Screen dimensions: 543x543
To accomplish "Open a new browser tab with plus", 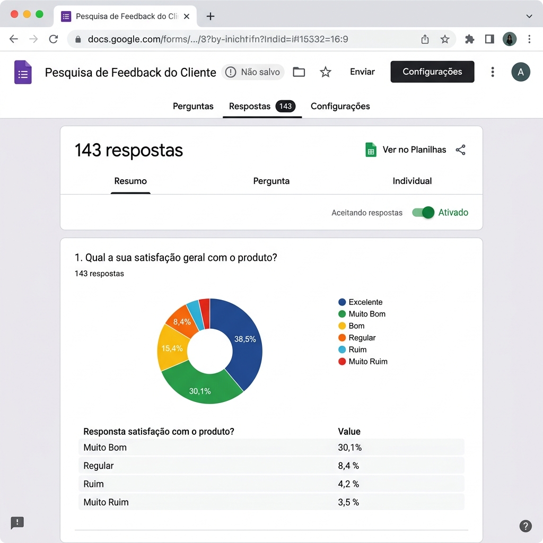I will click(210, 16).
